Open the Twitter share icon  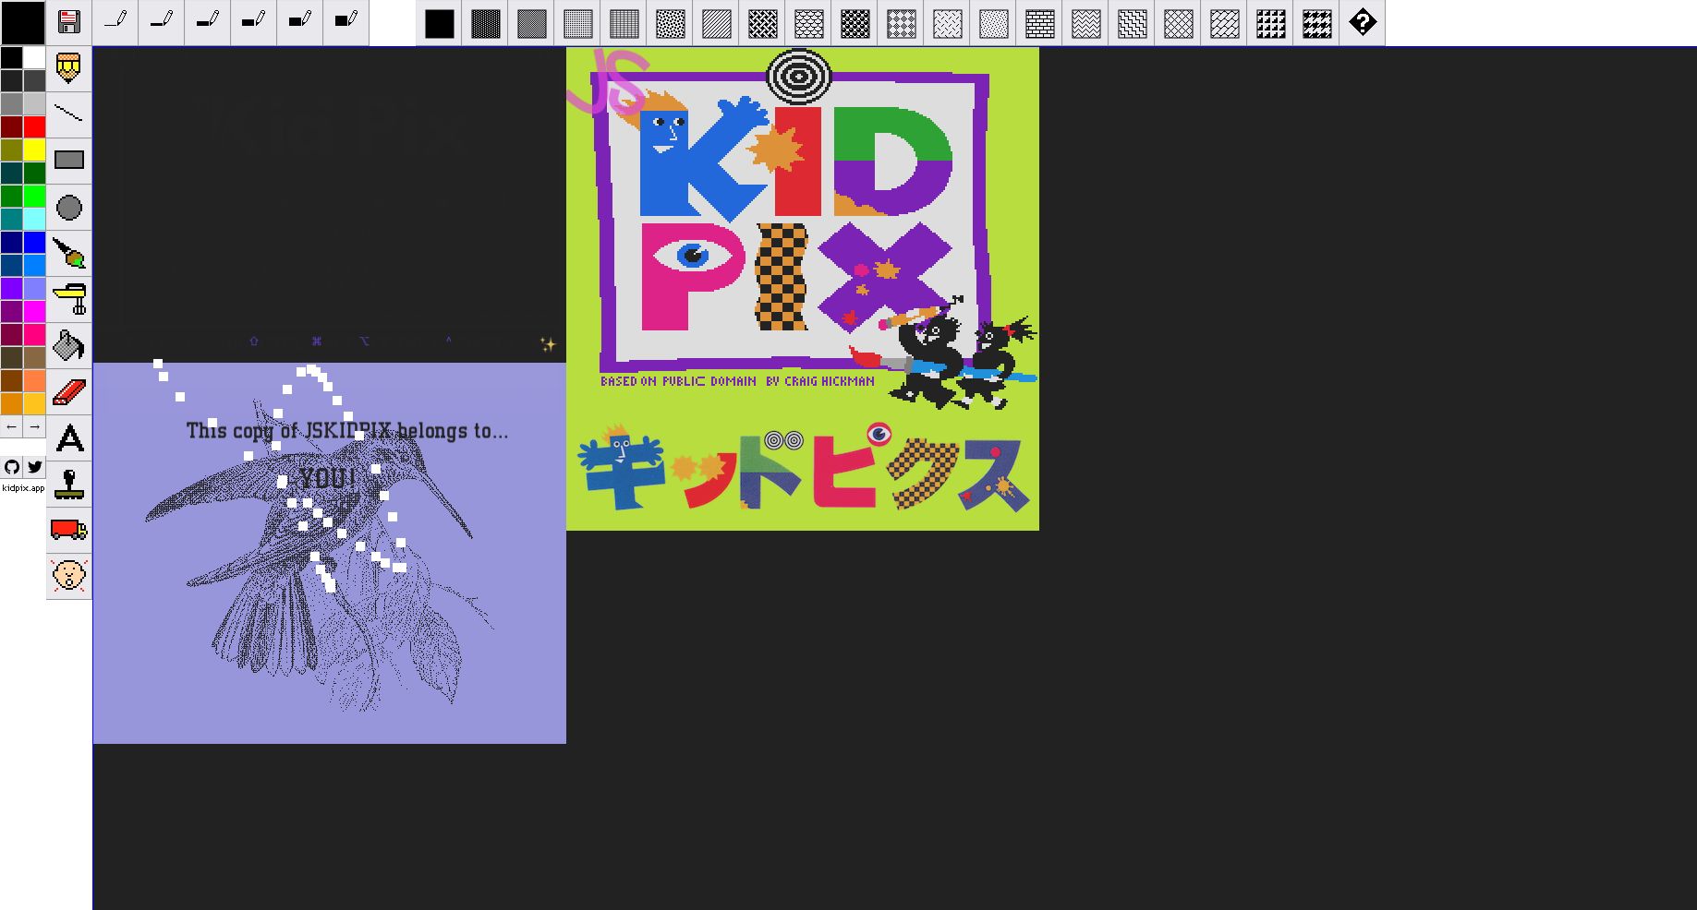tap(34, 468)
